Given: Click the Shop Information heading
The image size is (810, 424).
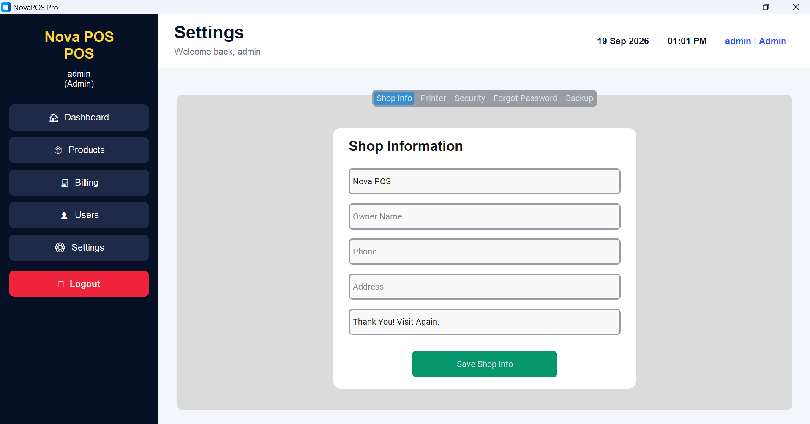Looking at the screenshot, I should 406,146.
